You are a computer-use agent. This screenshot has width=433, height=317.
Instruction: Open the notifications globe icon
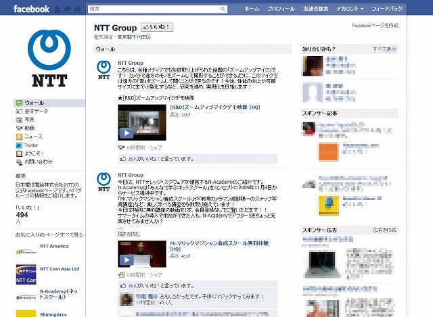78,9
